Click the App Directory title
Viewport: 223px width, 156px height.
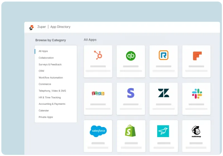pos(60,27)
